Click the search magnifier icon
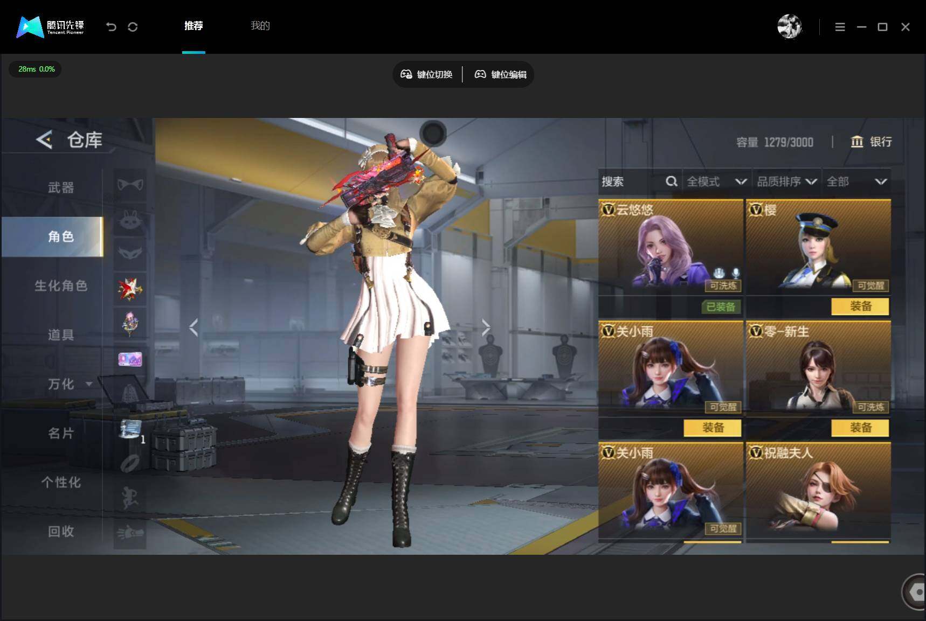926x621 pixels. click(671, 182)
